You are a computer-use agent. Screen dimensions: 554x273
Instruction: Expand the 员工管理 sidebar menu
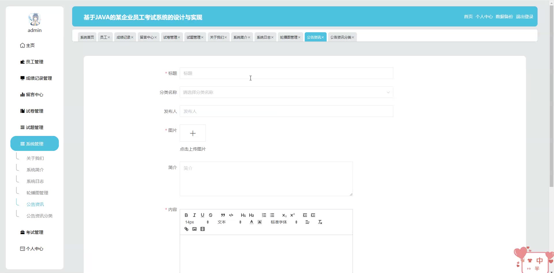pyautogui.click(x=35, y=62)
